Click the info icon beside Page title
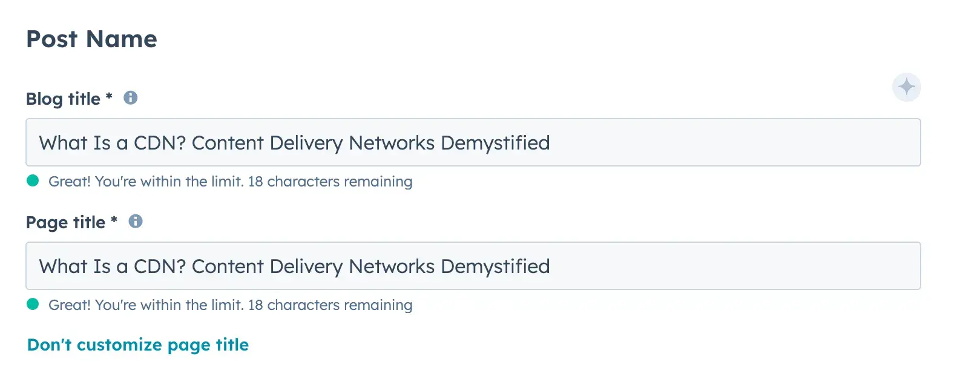Screen dimensions: 960x379 coord(136,221)
